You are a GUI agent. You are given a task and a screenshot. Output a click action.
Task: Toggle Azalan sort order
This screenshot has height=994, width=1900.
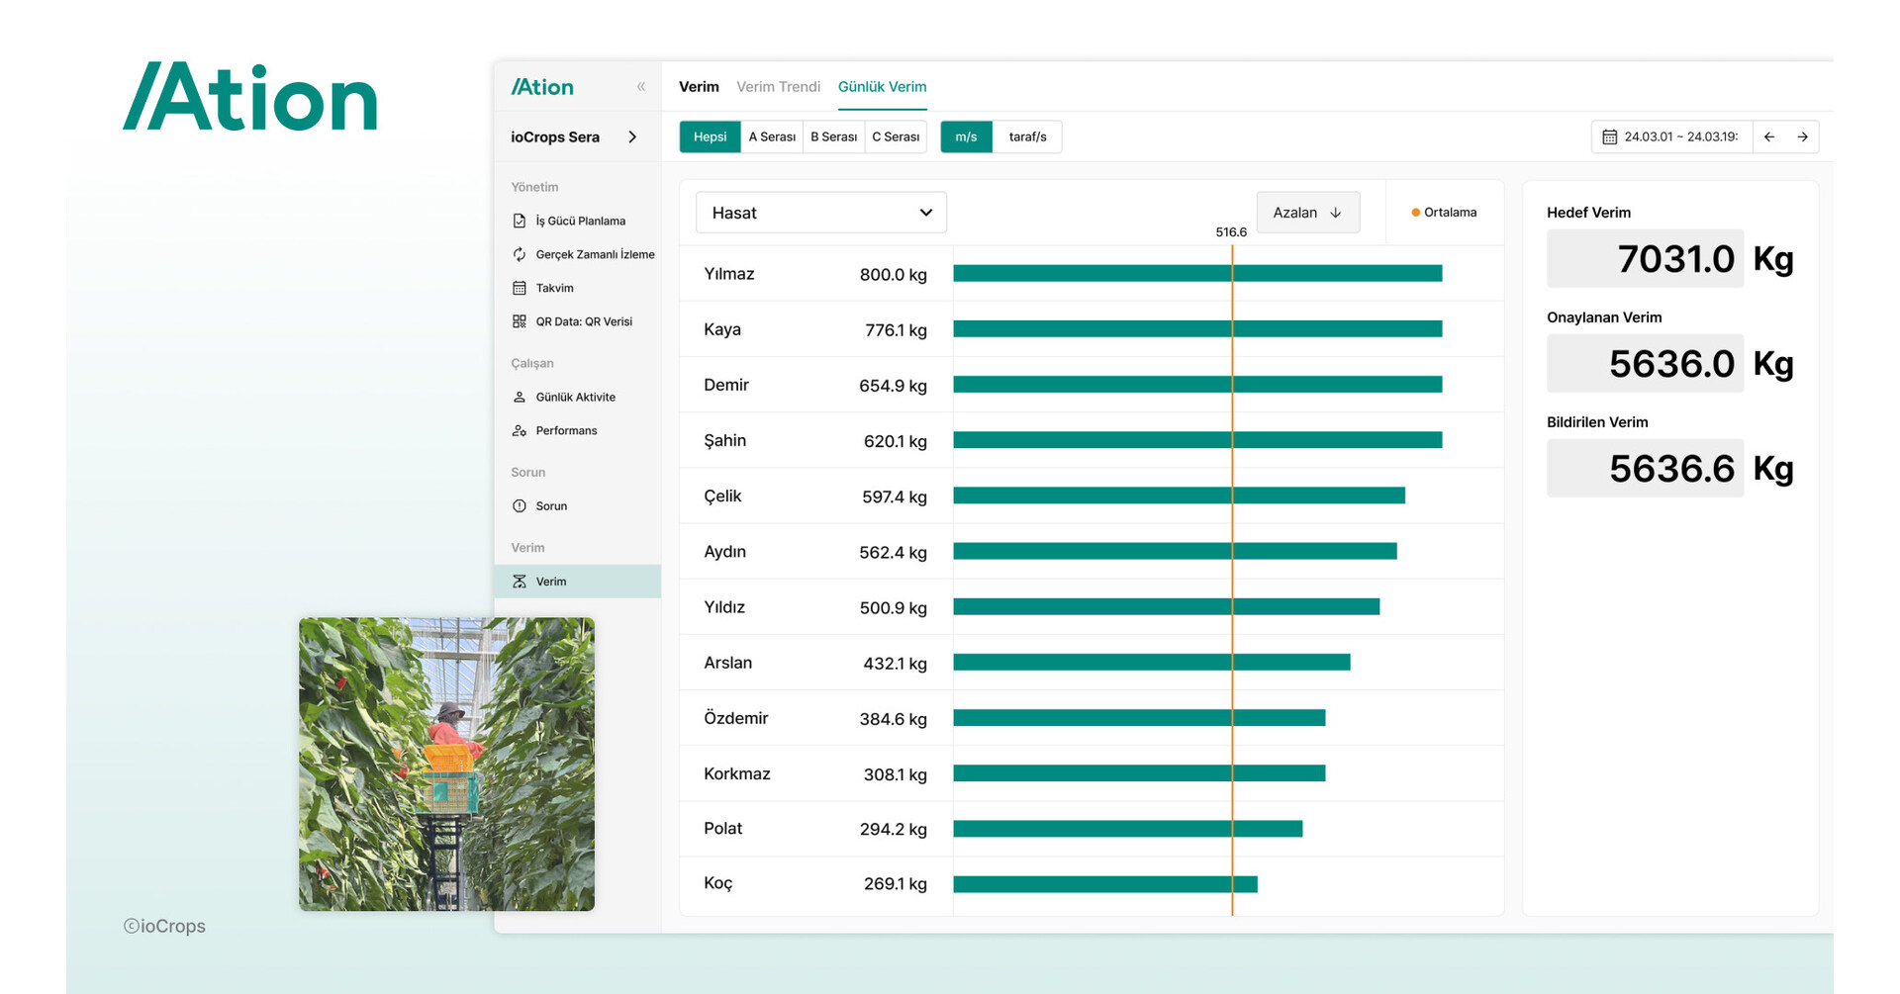1307,213
